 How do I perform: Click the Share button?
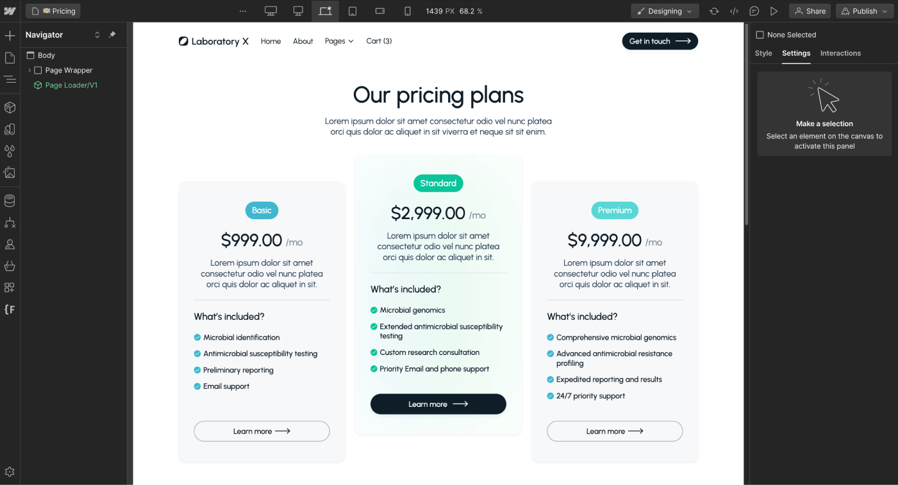(809, 11)
